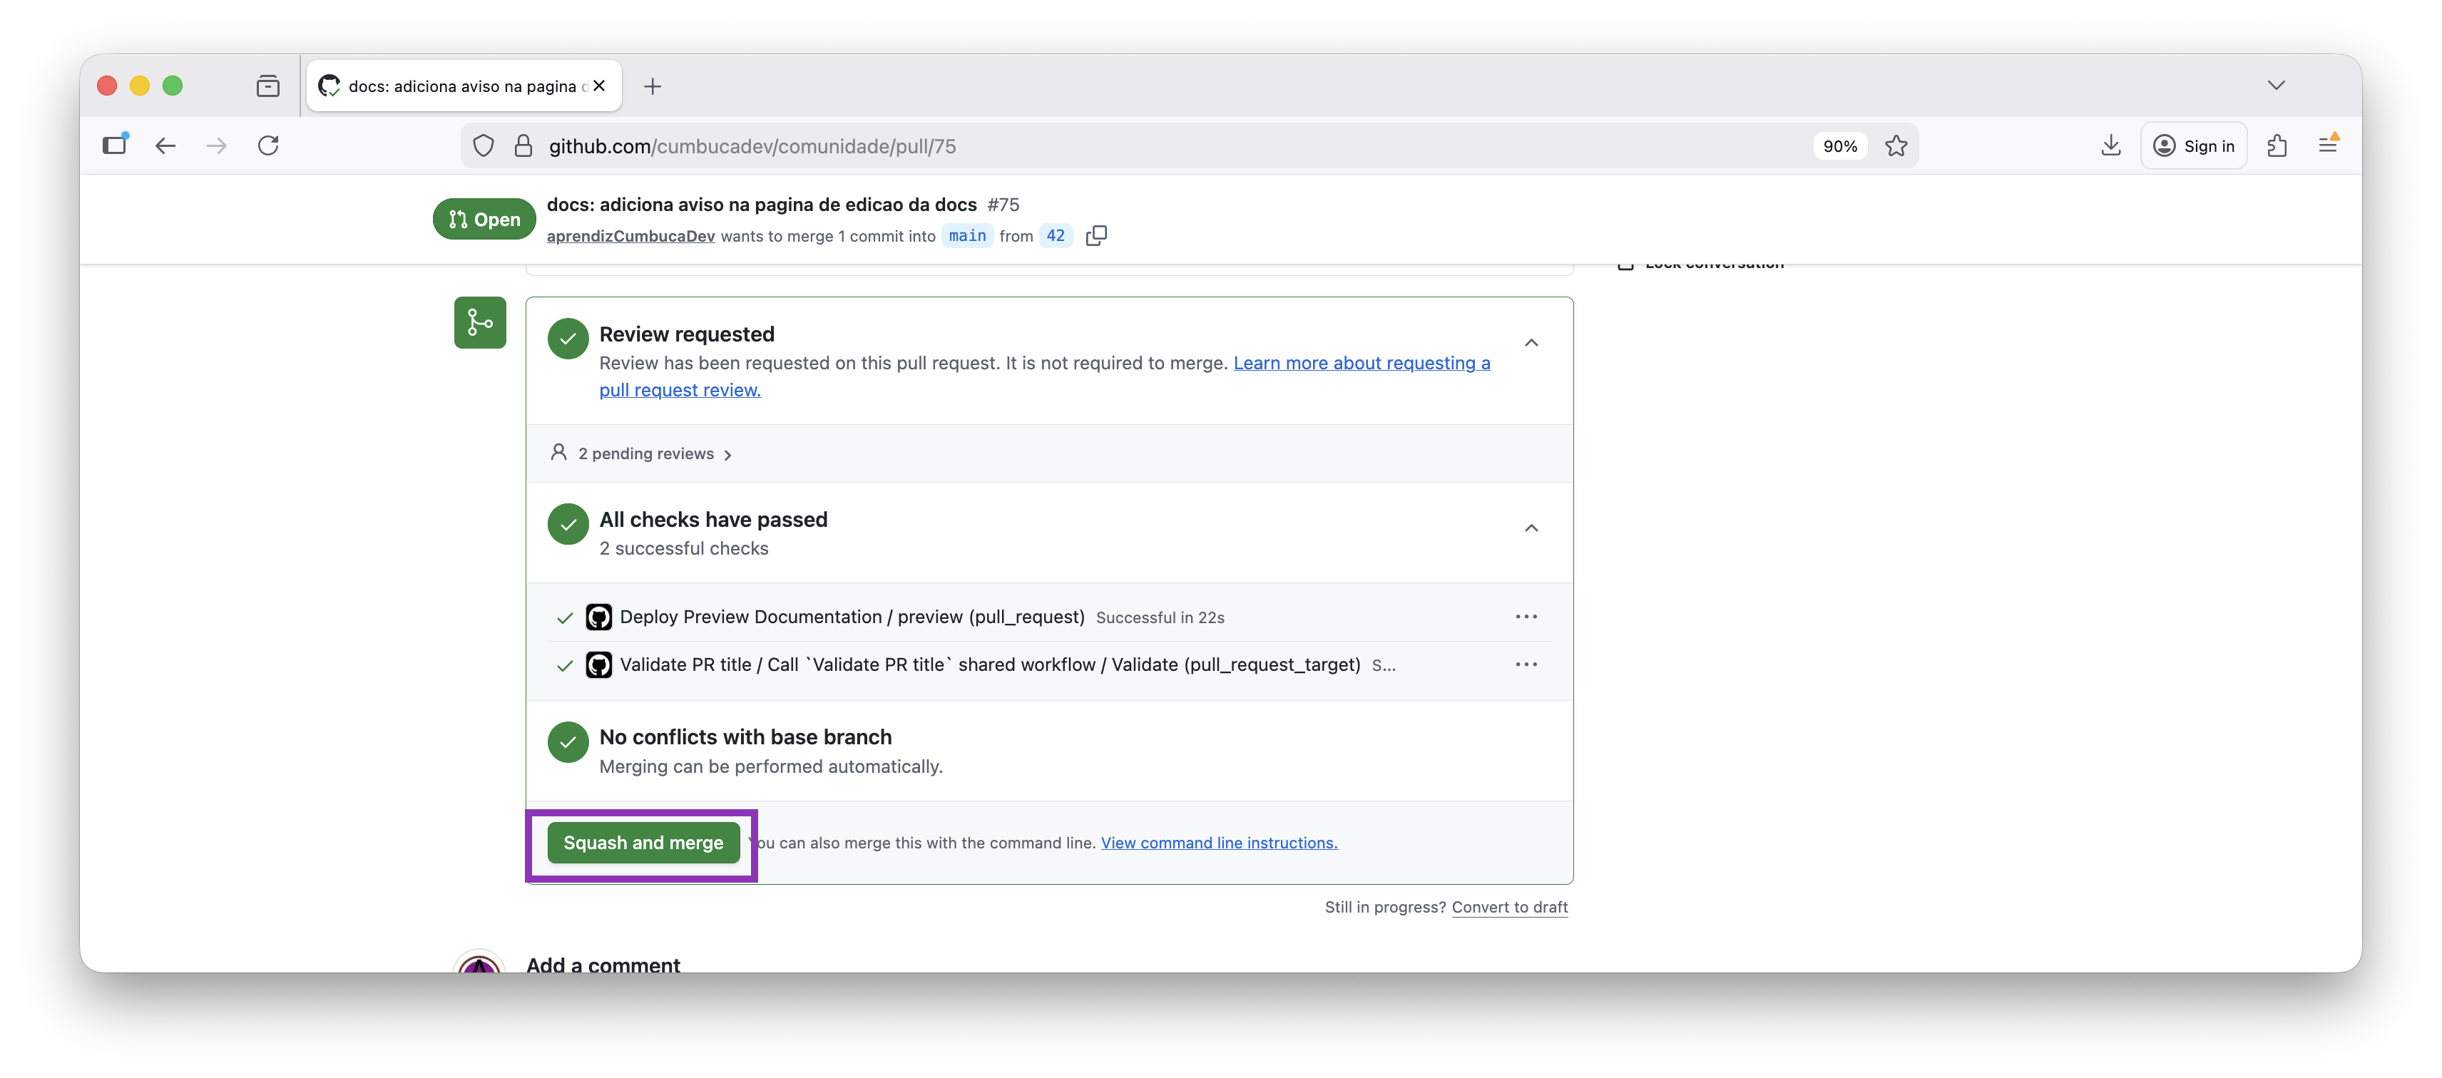Reload the current page
The width and height of the screenshot is (2442, 1078).
(268, 146)
